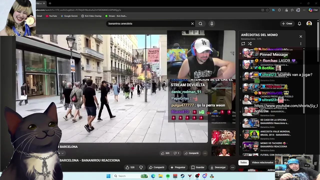Open Steam from the taskbar
The width and height of the screenshot is (320, 180).
click(x=182, y=176)
